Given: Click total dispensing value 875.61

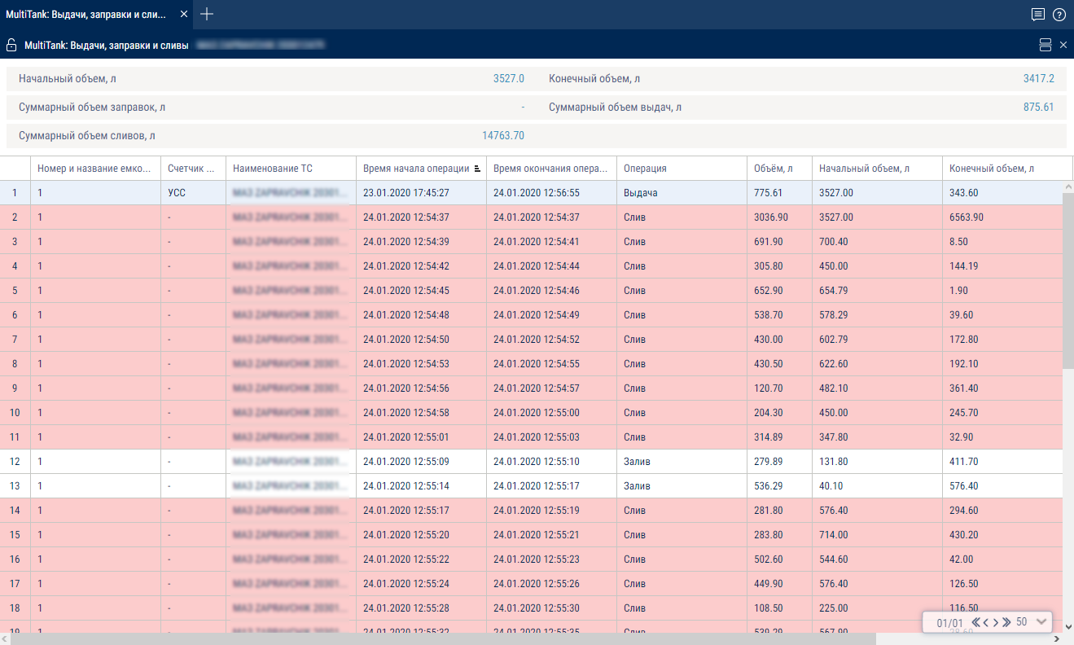Looking at the screenshot, I should [1039, 107].
